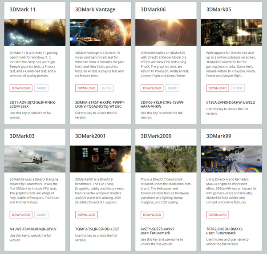Click the key N4LWE-T6HUX-8U4JB-28YLV
This screenshot has height=254, width=267.
click(33, 229)
